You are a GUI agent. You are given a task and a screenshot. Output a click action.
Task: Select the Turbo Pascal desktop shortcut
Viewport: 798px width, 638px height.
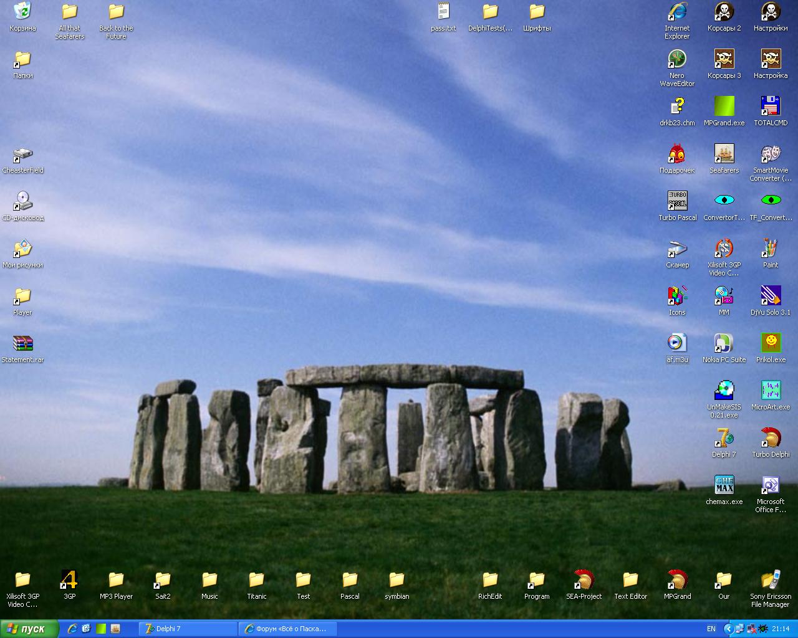point(677,201)
